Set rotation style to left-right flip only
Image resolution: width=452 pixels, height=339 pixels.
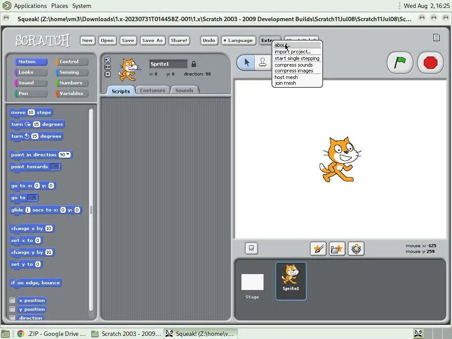click(108, 67)
